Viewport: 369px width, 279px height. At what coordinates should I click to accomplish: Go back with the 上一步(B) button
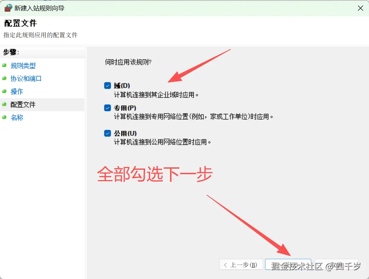pos(241,264)
